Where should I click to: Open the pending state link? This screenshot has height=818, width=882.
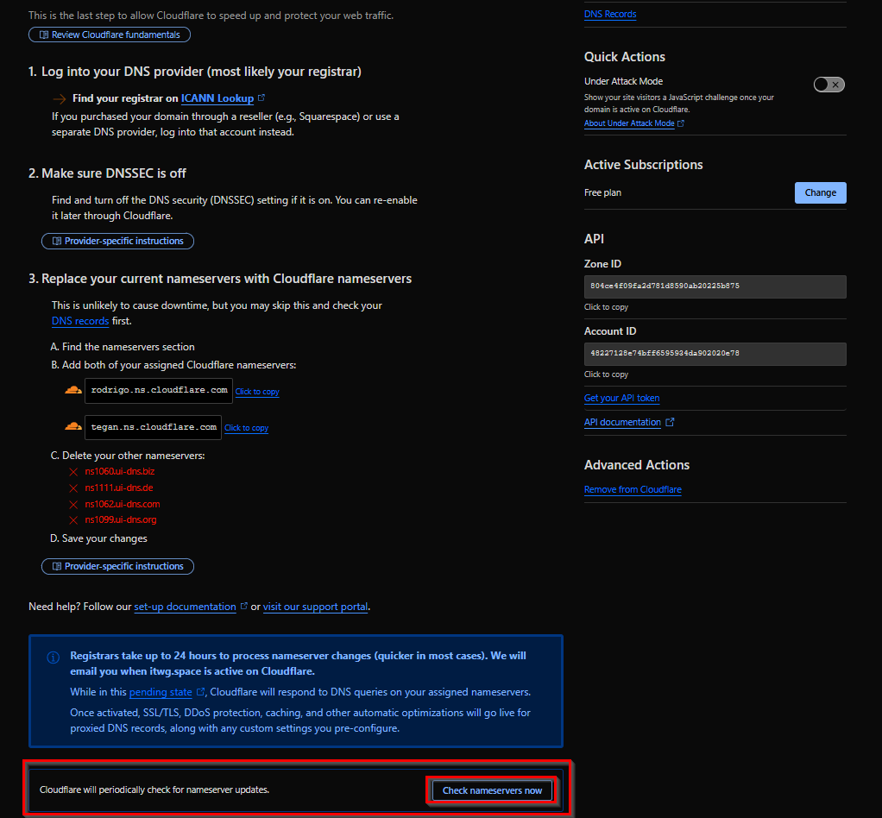(161, 693)
